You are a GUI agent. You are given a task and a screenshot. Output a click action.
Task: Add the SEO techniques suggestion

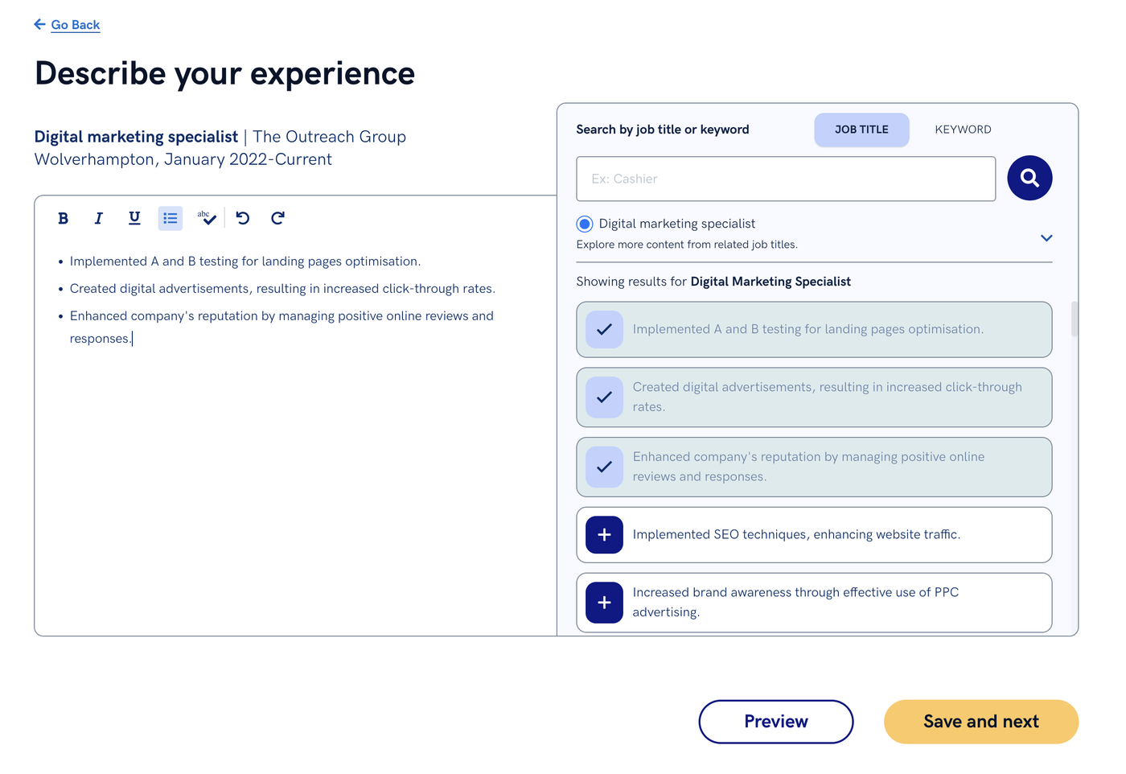click(604, 535)
